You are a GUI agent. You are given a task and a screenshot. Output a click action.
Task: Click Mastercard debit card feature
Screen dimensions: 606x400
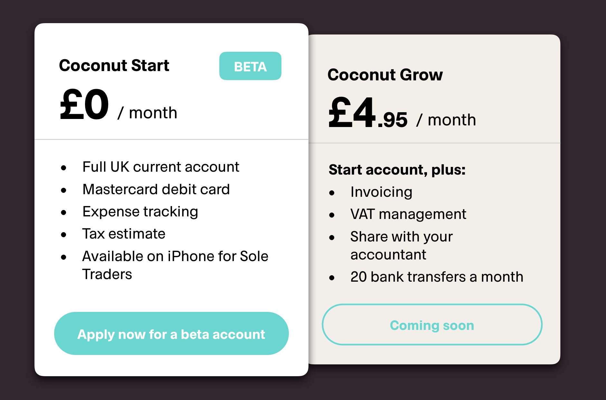[x=156, y=189]
